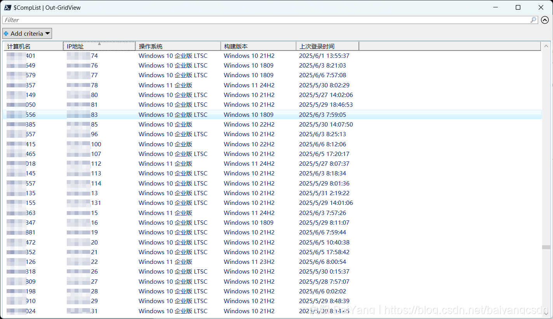Viewport: 553px width, 319px height.
Task: Sort by the 构建版本 column header
Action: pyautogui.click(x=258, y=46)
